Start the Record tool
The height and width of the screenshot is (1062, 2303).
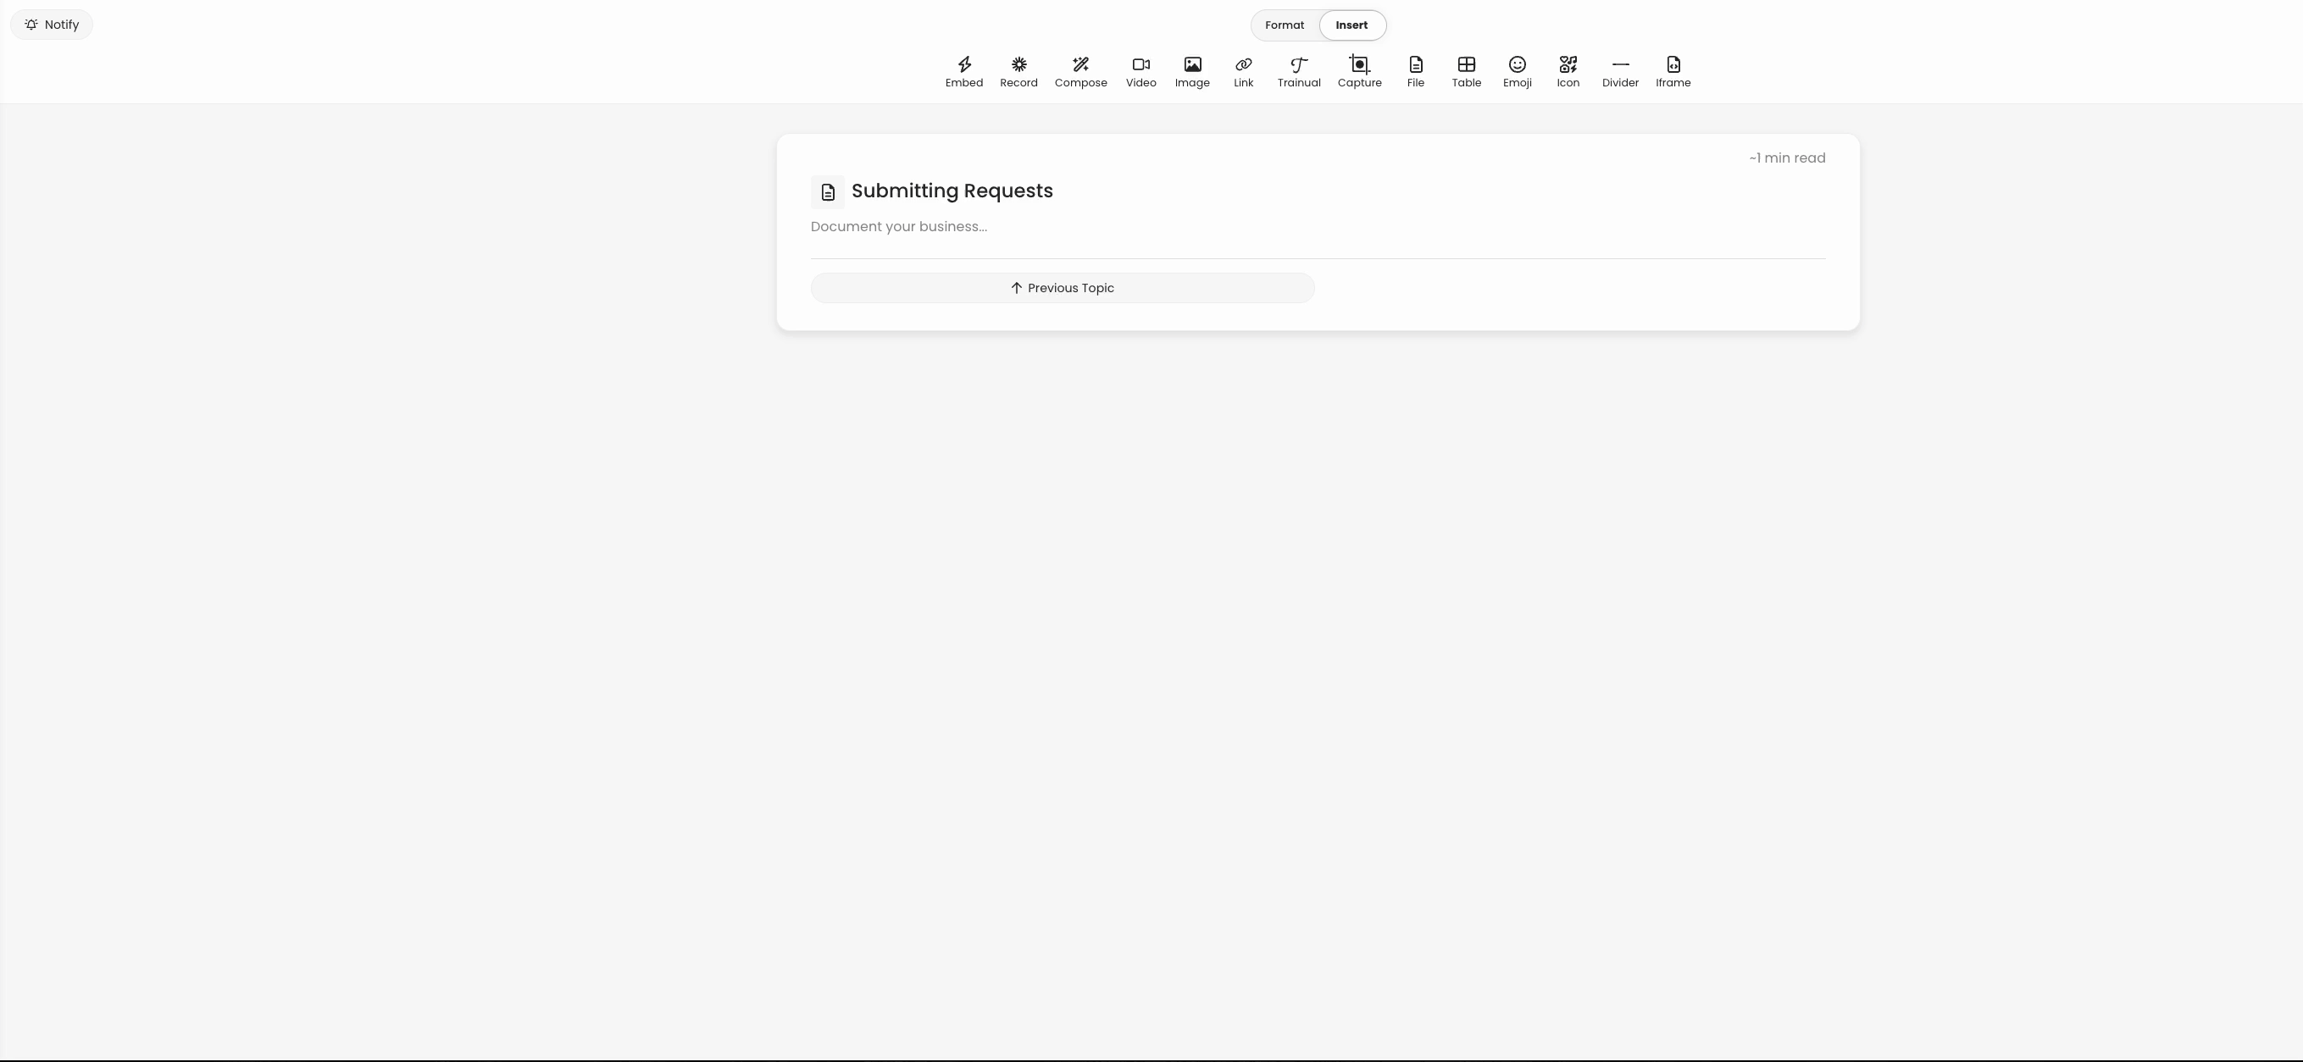coord(1018,73)
